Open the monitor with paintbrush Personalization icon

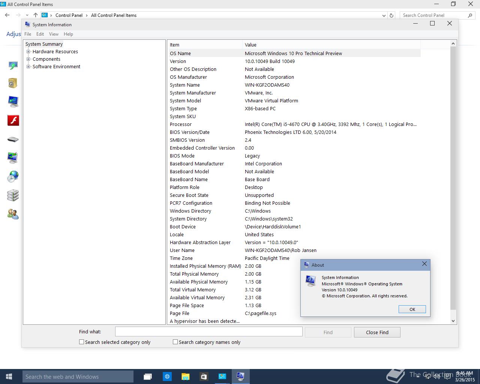13,158
